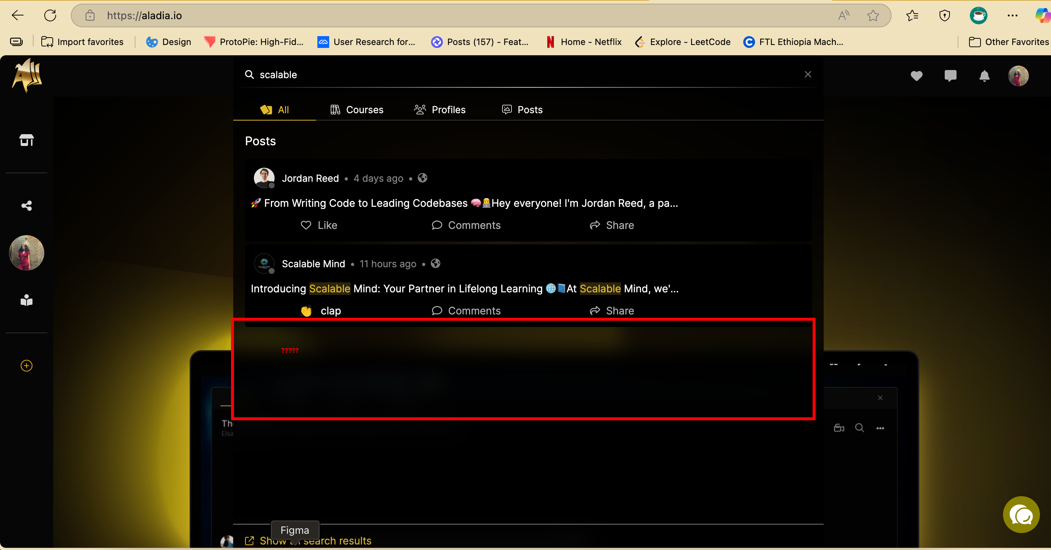The width and height of the screenshot is (1051, 550).
Task: Click the yellow plus circle in sidebar
Action: (x=27, y=366)
